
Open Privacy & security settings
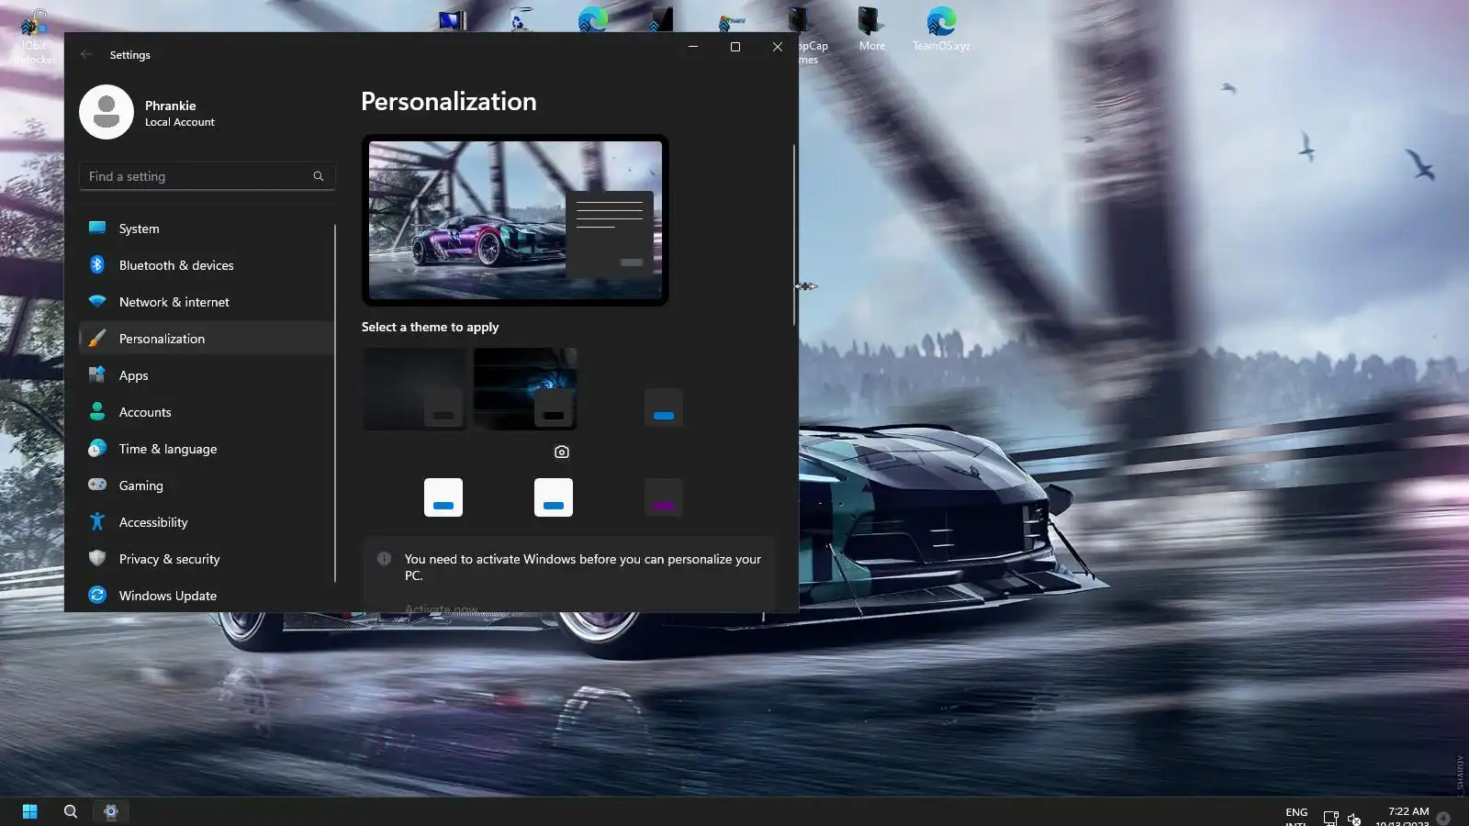pyautogui.click(x=207, y=559)
